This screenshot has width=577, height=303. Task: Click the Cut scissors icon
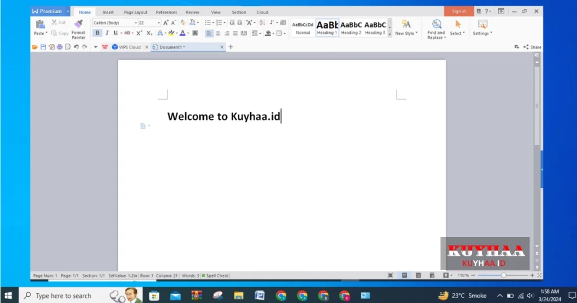point(54,23)
